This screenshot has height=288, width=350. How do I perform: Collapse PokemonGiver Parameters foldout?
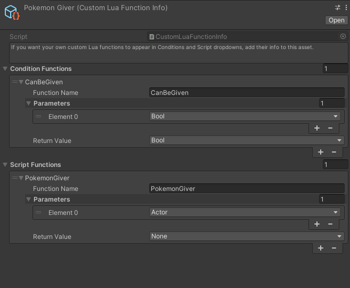coord(28,199)
